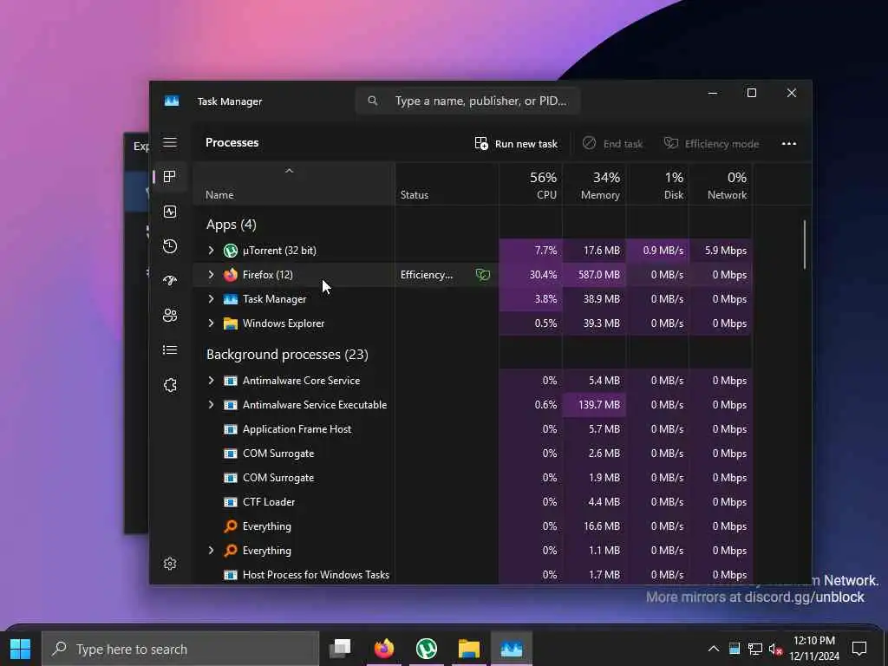
Task: Select the first COM Surrogate row using 2.6 MB
Action: pos(473,454)
